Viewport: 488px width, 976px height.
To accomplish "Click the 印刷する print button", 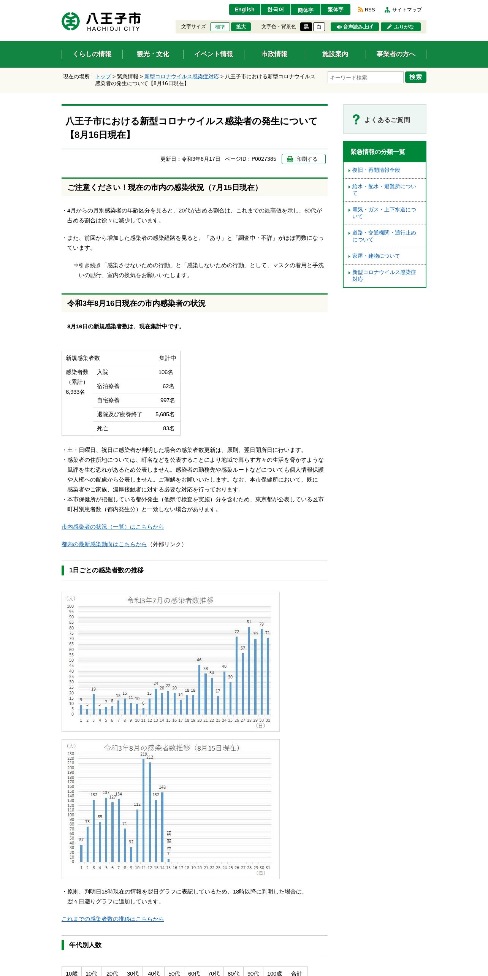I will (x=303, y=159).
